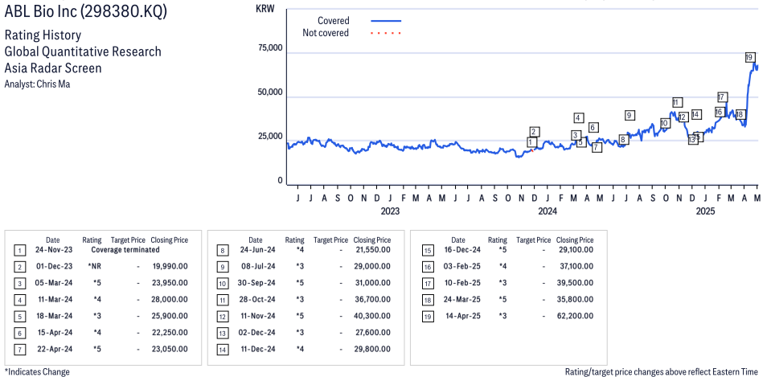Click the 2024 year label under chart
The width and height of the screenshot is (767, 377).
point(548,211)
